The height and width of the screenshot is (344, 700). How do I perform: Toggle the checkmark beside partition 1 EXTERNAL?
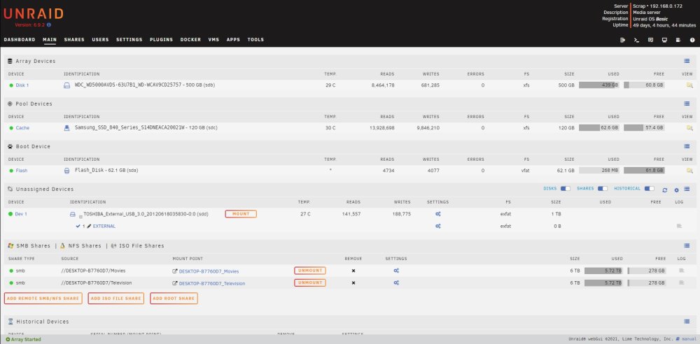(78, 227)
